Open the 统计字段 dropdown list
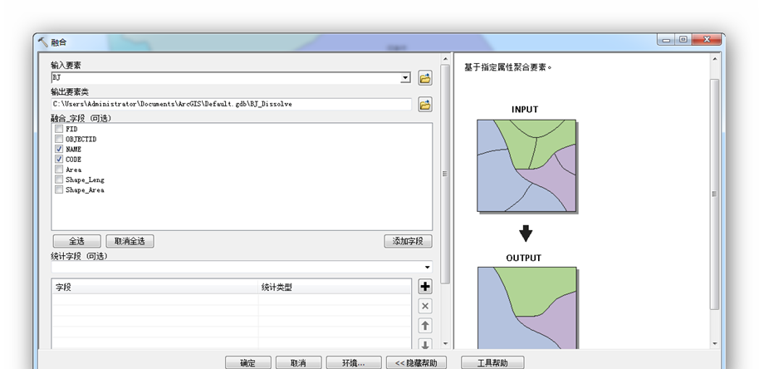Screen dimensions: 759x369 pyautogui.click(x=428, y=267)
